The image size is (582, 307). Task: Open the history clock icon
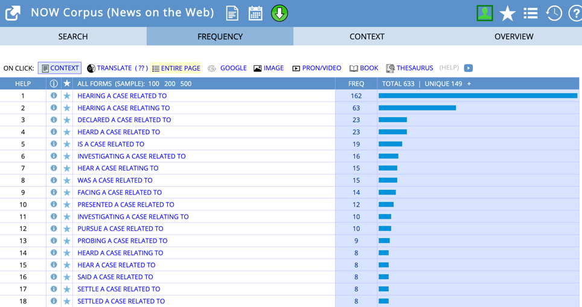coord(554,13)
